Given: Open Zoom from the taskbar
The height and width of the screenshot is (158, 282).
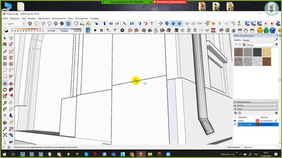Looking at the screenshot, I should click(168, 154).
